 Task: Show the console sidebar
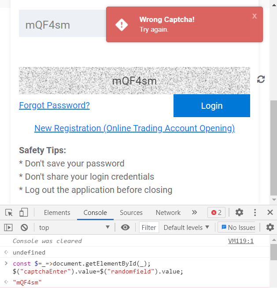pos(8,228)
